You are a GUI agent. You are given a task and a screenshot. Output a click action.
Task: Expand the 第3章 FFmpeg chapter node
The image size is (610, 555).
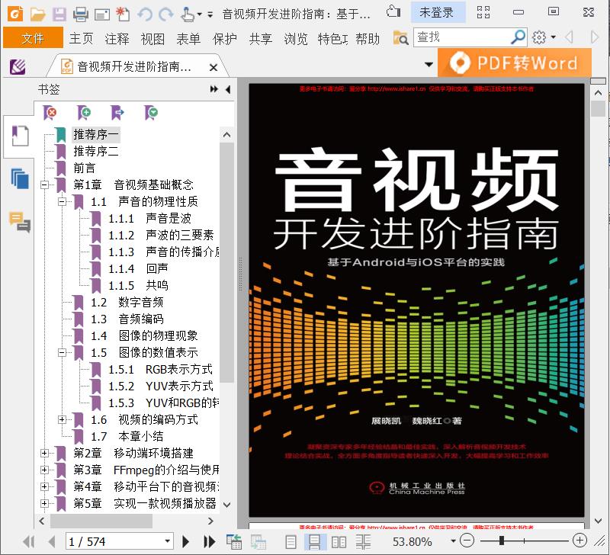[45, 470]
